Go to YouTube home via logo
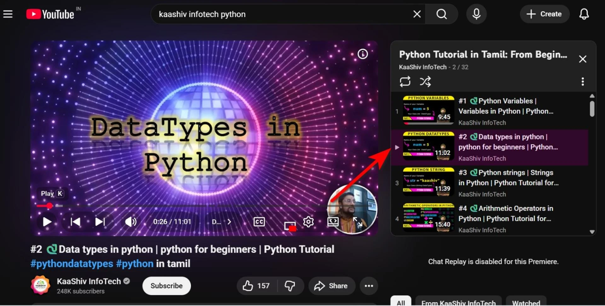The width and height of the screenshot is (605, 306). click(50, 14)
